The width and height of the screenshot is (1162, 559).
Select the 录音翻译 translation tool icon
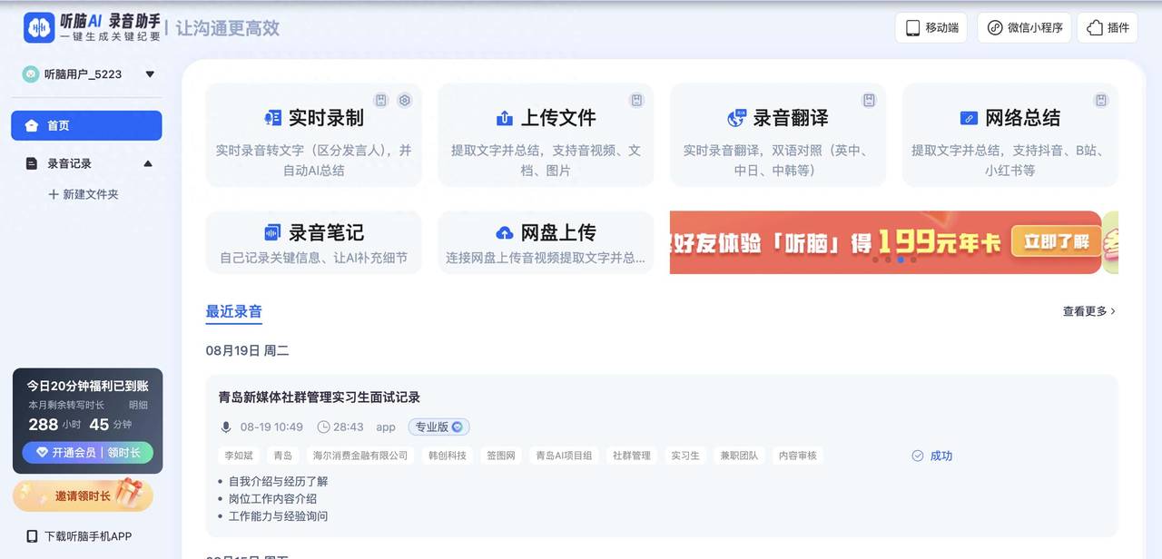[735, 118]
